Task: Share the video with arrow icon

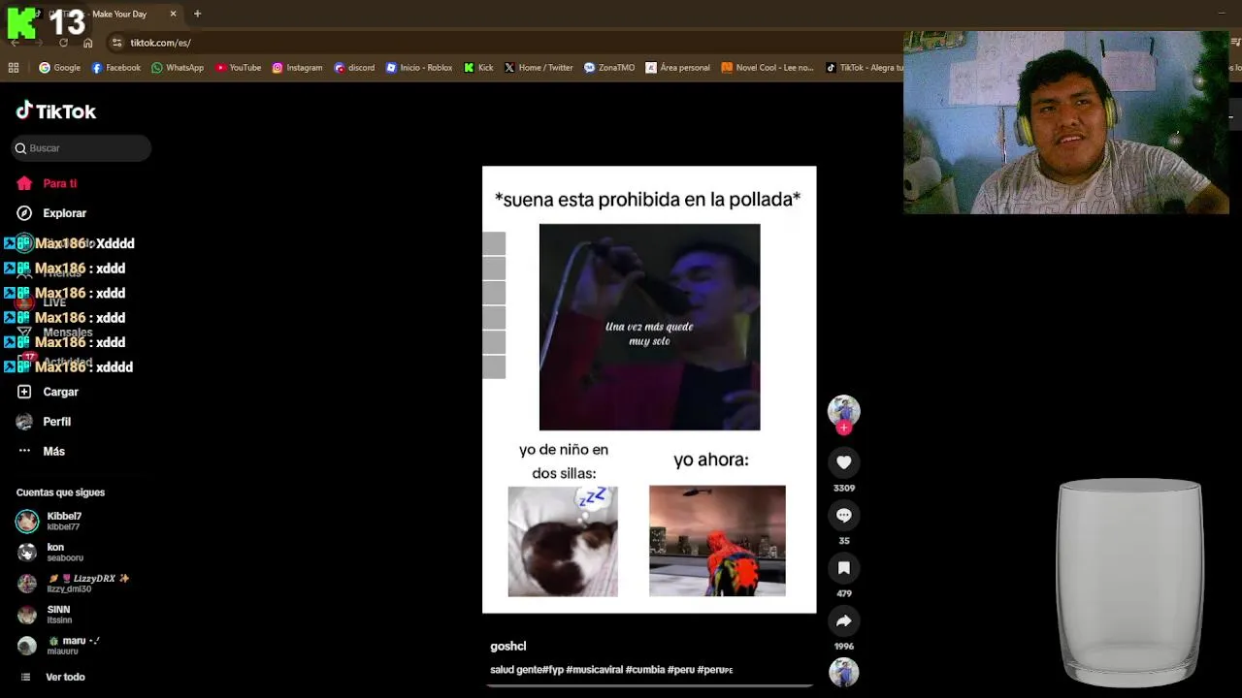Action: 844,620
